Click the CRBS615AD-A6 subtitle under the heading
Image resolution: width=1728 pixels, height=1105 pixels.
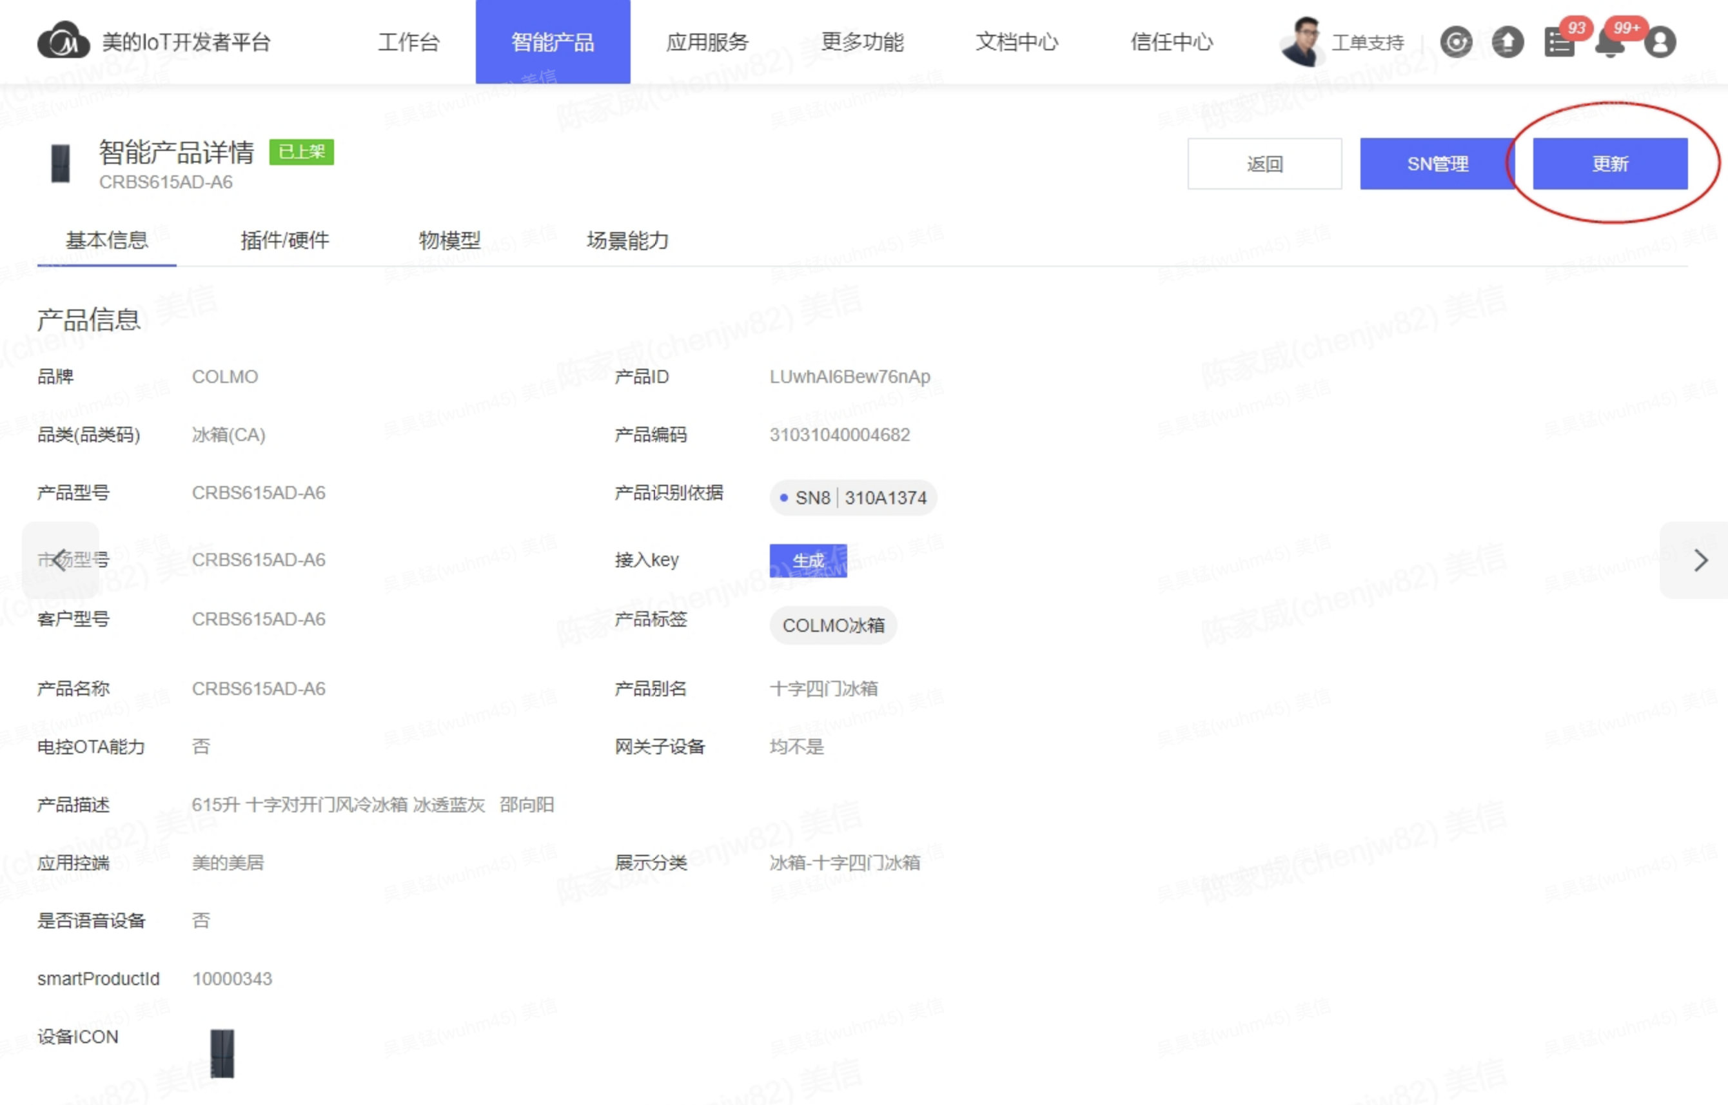(166, 182)
